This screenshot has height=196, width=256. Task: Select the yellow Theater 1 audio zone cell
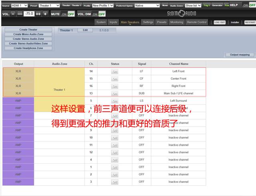click(x=59, y=90)
